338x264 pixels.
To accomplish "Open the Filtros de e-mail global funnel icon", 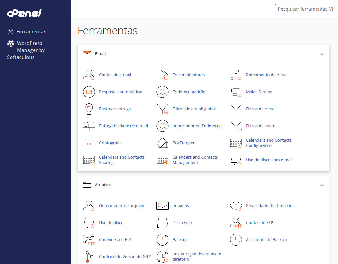I will coord(163,109).
